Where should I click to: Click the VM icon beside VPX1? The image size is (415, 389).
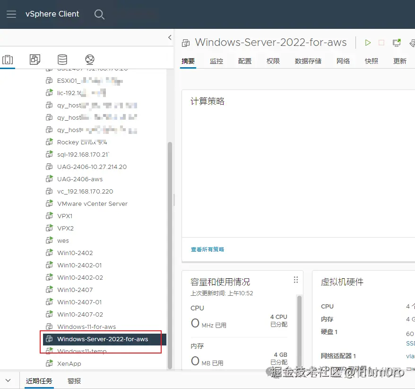[x=49, y=216]
